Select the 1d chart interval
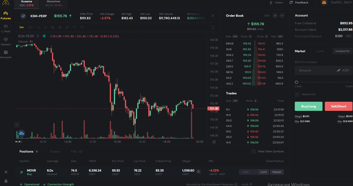Image resolution: width=353 pixels, height=186 pixels. [x=45, y=27]
